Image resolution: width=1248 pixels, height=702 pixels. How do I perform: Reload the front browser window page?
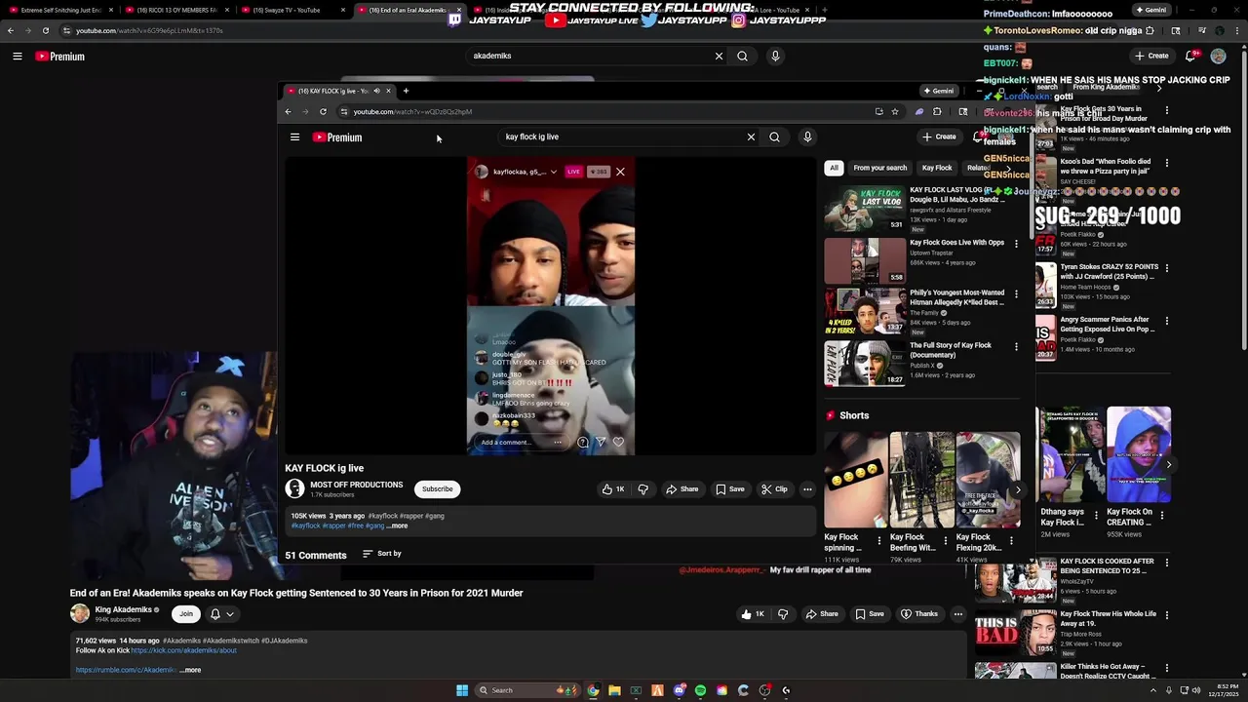tap(323, 111)
